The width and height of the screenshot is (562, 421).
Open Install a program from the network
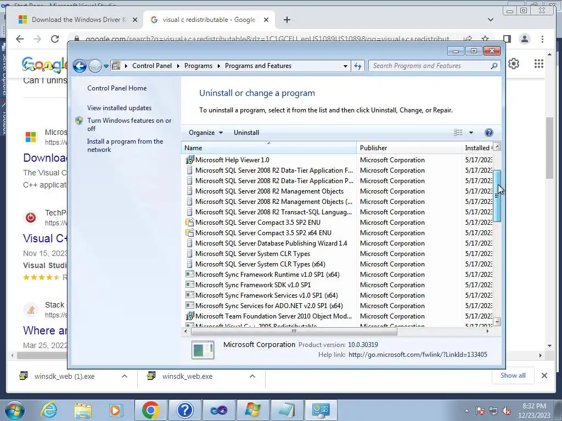click(125, 145)
